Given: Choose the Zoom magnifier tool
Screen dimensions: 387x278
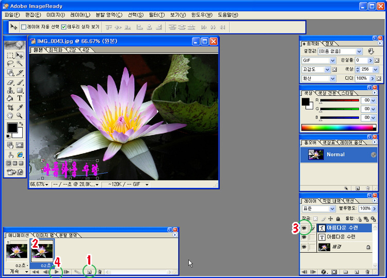Looking at the screenshot, I should coord(20,116).
